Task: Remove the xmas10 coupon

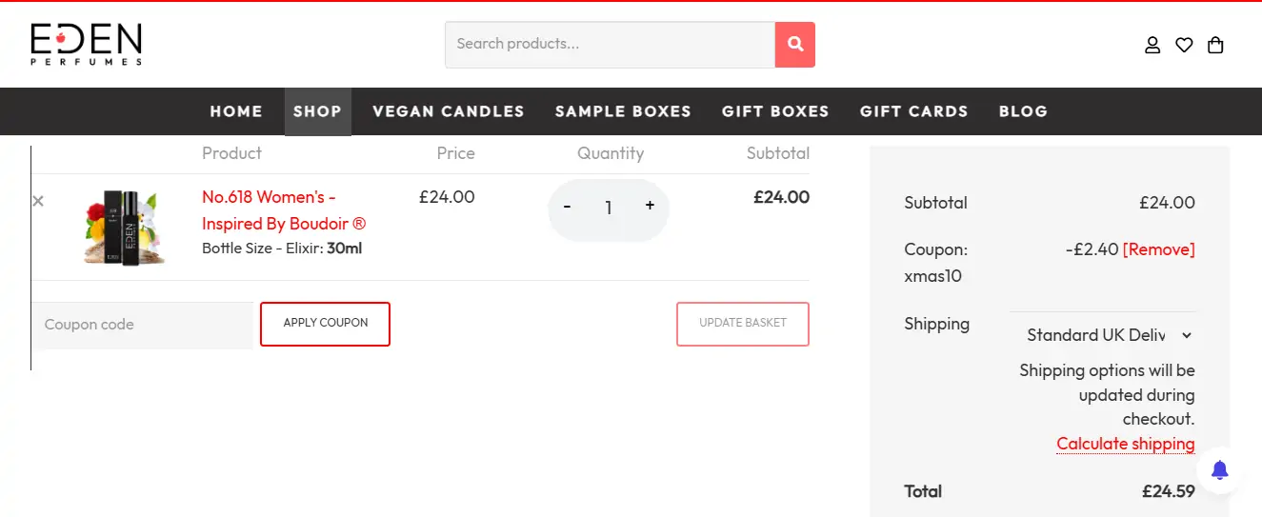Action: click(x=1158, y=249)
